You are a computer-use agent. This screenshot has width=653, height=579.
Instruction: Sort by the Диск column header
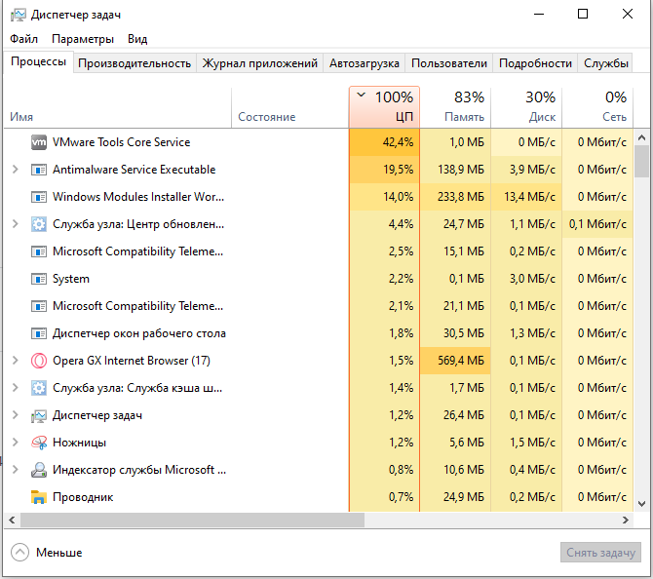tap(526, 107)
